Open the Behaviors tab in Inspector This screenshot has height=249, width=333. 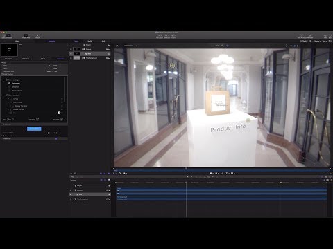(26, 59)
